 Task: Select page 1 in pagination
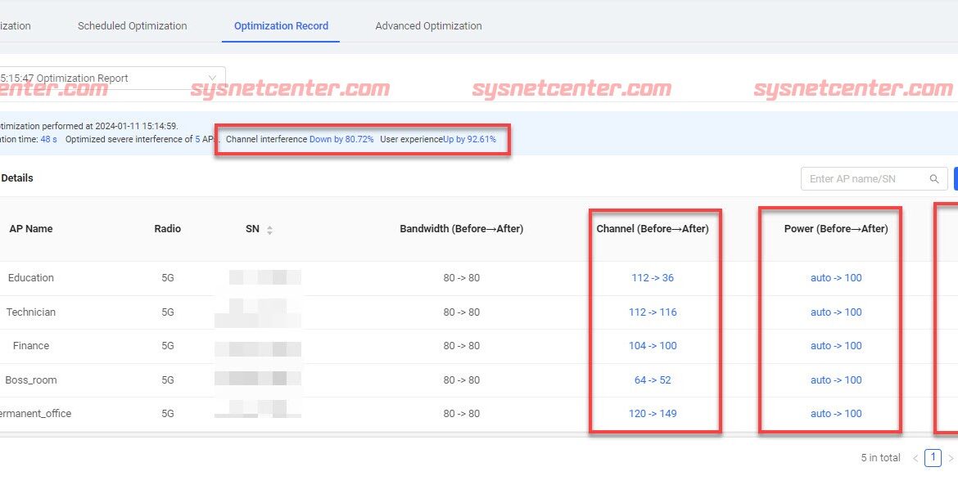[933, 458]
